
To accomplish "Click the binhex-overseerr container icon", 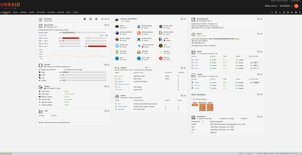I will pyautogui.click(x=117, y=33).
